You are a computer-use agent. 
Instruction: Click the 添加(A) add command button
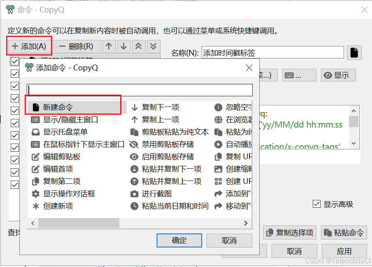29,46
